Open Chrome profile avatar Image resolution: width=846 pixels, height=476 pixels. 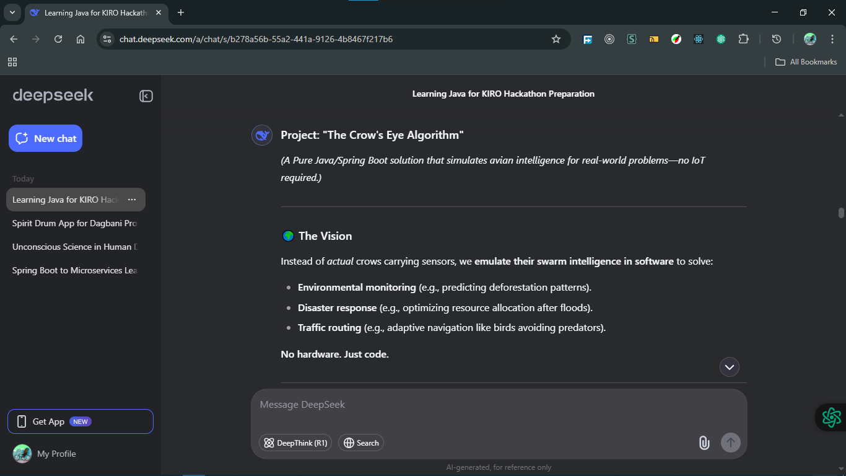pos(810,39)
